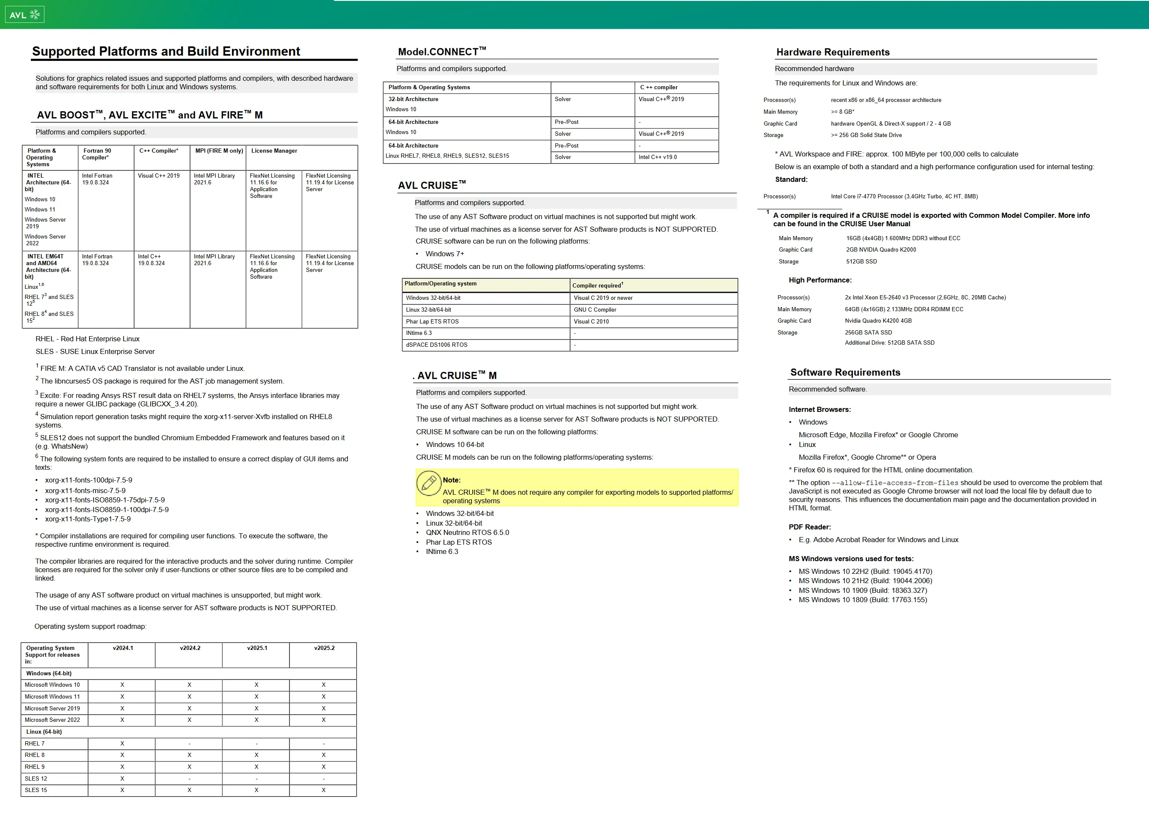
Task: Click the 'Linux (64-bit)' roadmap group row
Action: 188,732
